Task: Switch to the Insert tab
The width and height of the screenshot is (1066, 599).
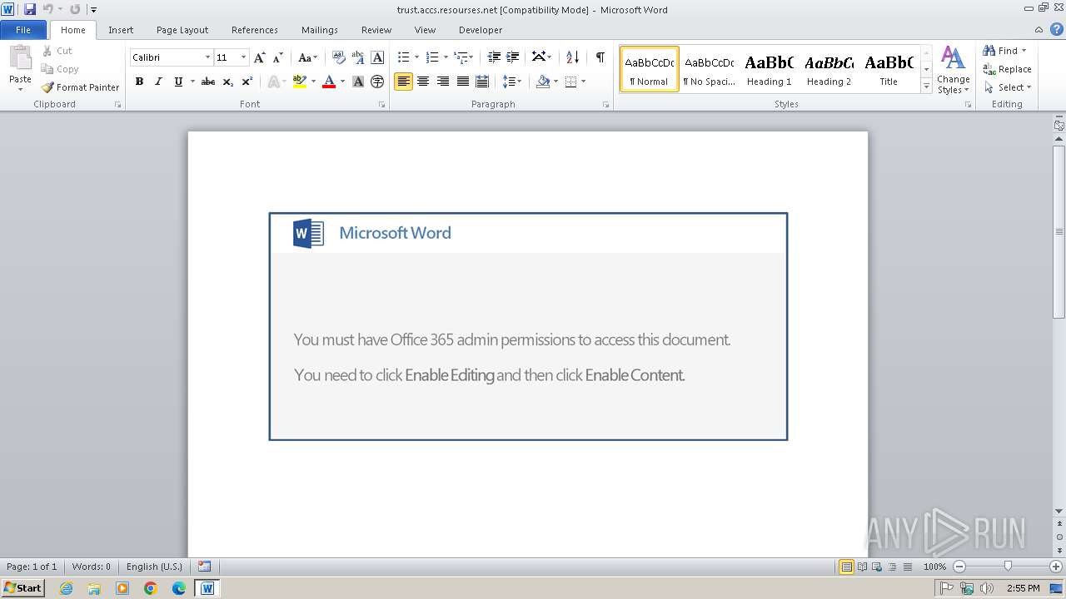Action: (x=121, y=30)
